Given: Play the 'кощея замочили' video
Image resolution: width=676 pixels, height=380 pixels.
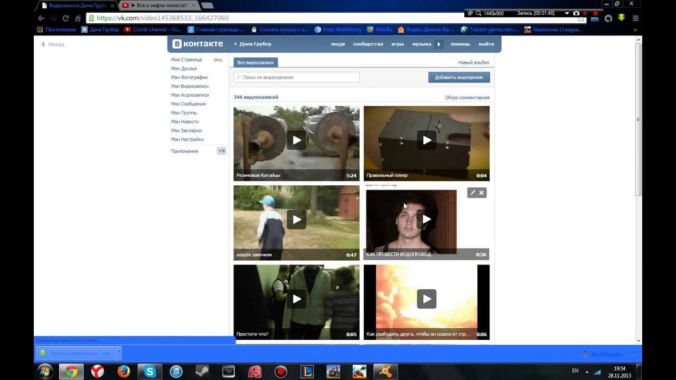Looking at the screenshot, I should [x=297, y=219].
